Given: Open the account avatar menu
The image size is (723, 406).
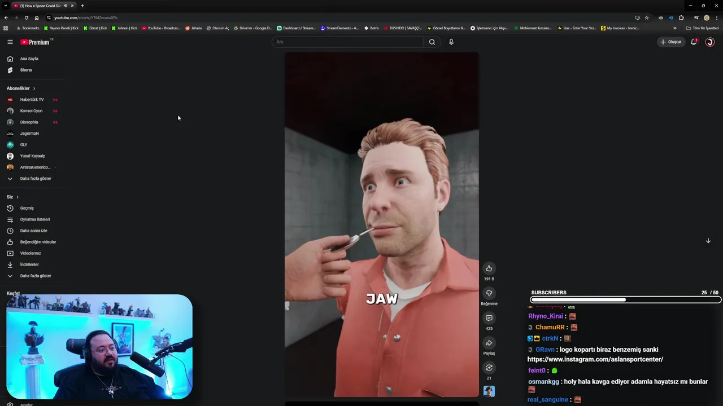Looking at the screenshot, I should pyautogui.click(x=710, y=42).
